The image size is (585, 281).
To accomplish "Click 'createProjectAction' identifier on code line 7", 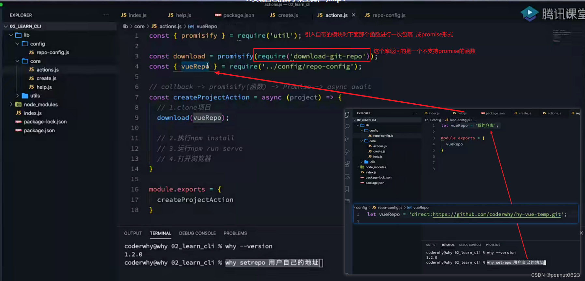I will [x=211, y=97].
